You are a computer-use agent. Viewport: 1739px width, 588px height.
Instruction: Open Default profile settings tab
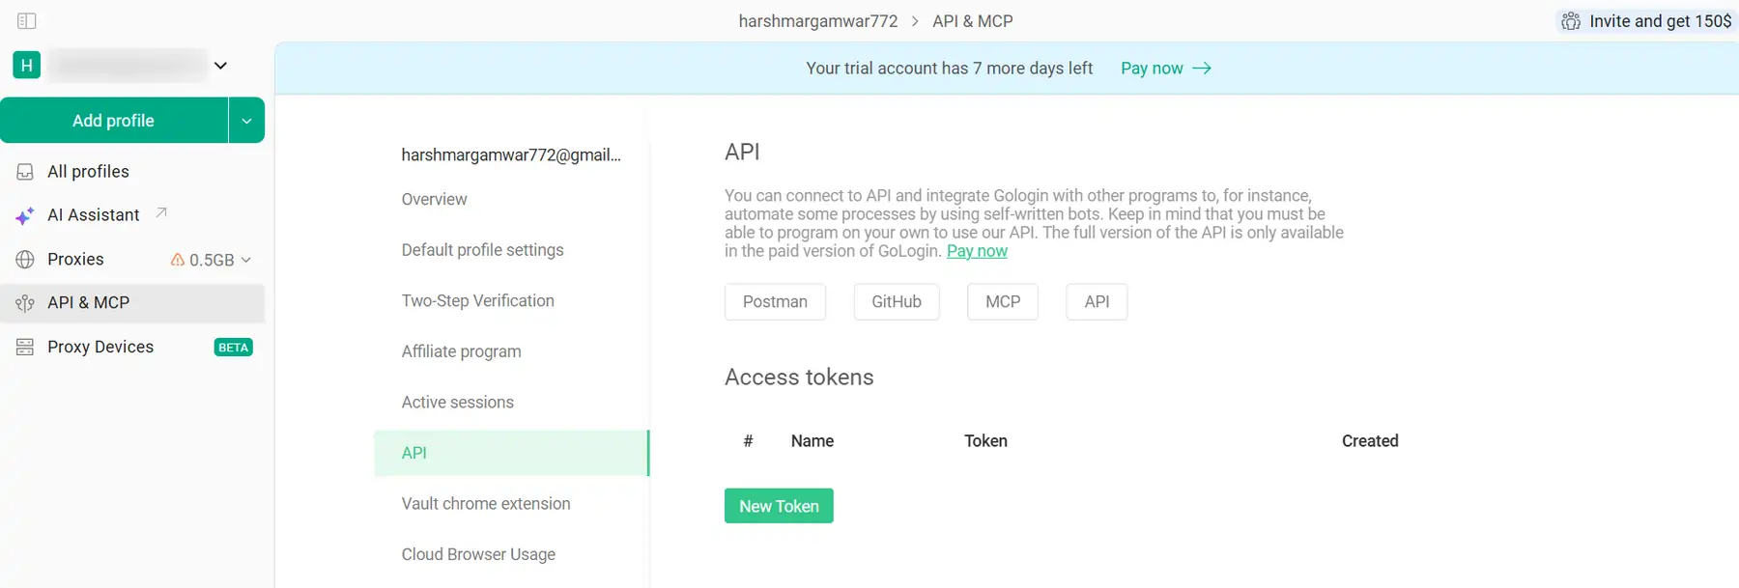[483, 250]
